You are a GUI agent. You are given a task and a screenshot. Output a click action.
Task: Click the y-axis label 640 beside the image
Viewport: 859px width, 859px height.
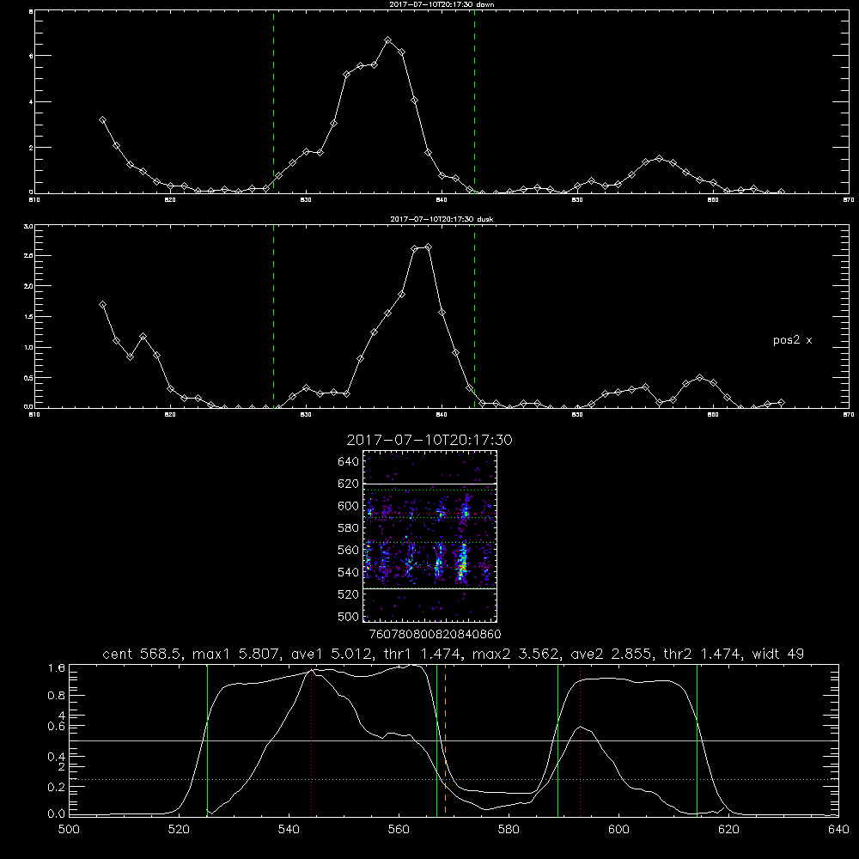coord(349,462)
